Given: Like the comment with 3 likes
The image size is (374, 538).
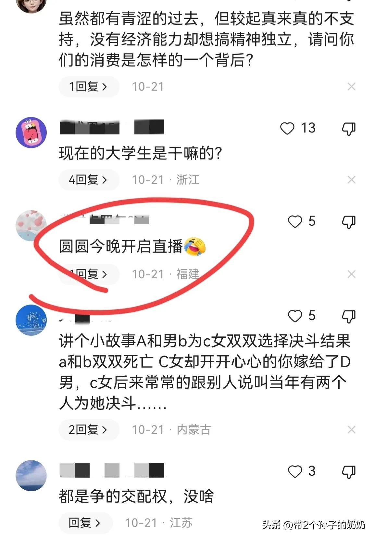Looking at the screenshot, I should click(x=295, y=471).
